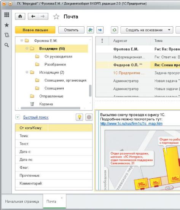
Task: Open Search magnifier in left sidebar
Action: click(x=6, y=45)
